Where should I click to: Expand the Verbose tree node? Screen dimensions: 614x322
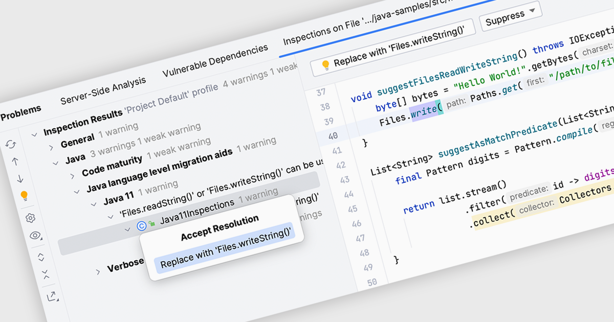[98, 272]
